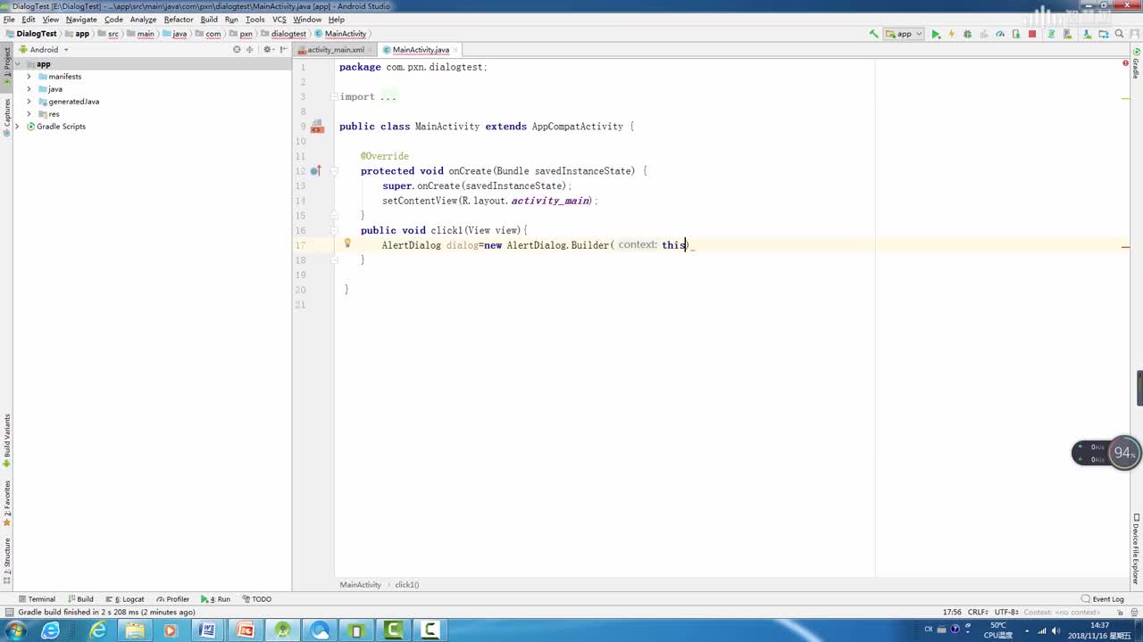Click related XML gutter icon on line 9
The height and width of the screenshot is (642, 1143).
pyautogui.click(x=317, y=127)
